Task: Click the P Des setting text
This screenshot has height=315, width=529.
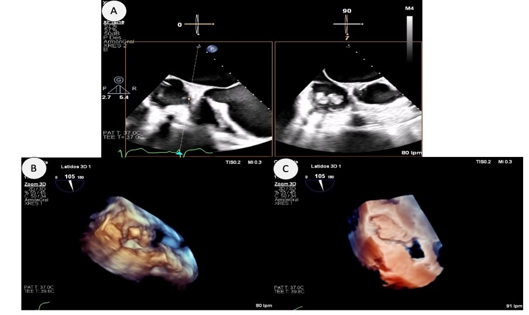Action: (112, 37)
